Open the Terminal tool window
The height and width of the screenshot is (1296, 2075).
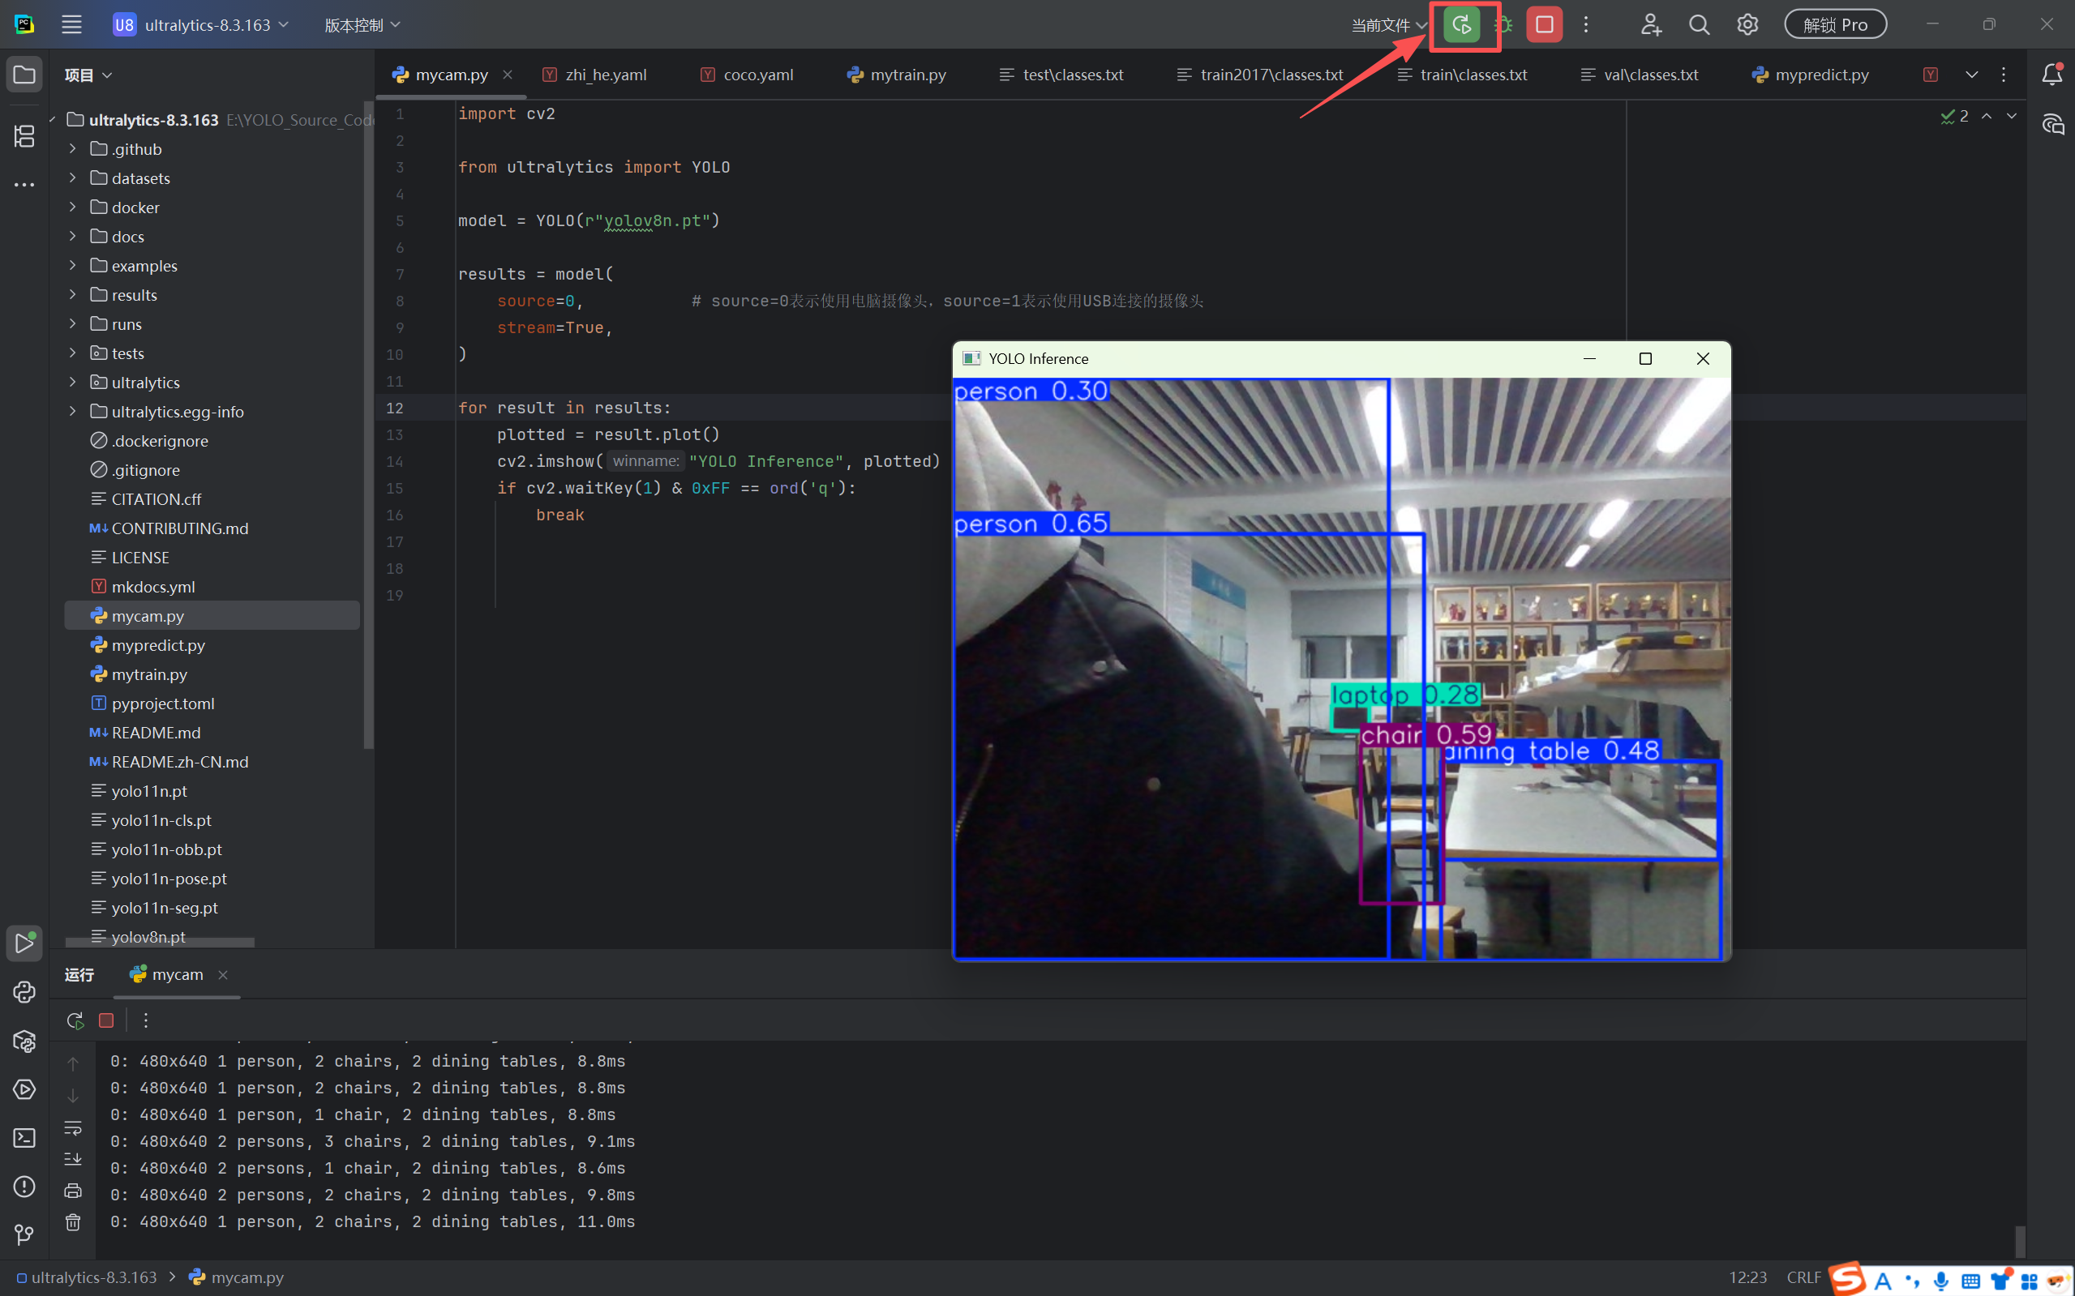click(x=24, y=1137)
